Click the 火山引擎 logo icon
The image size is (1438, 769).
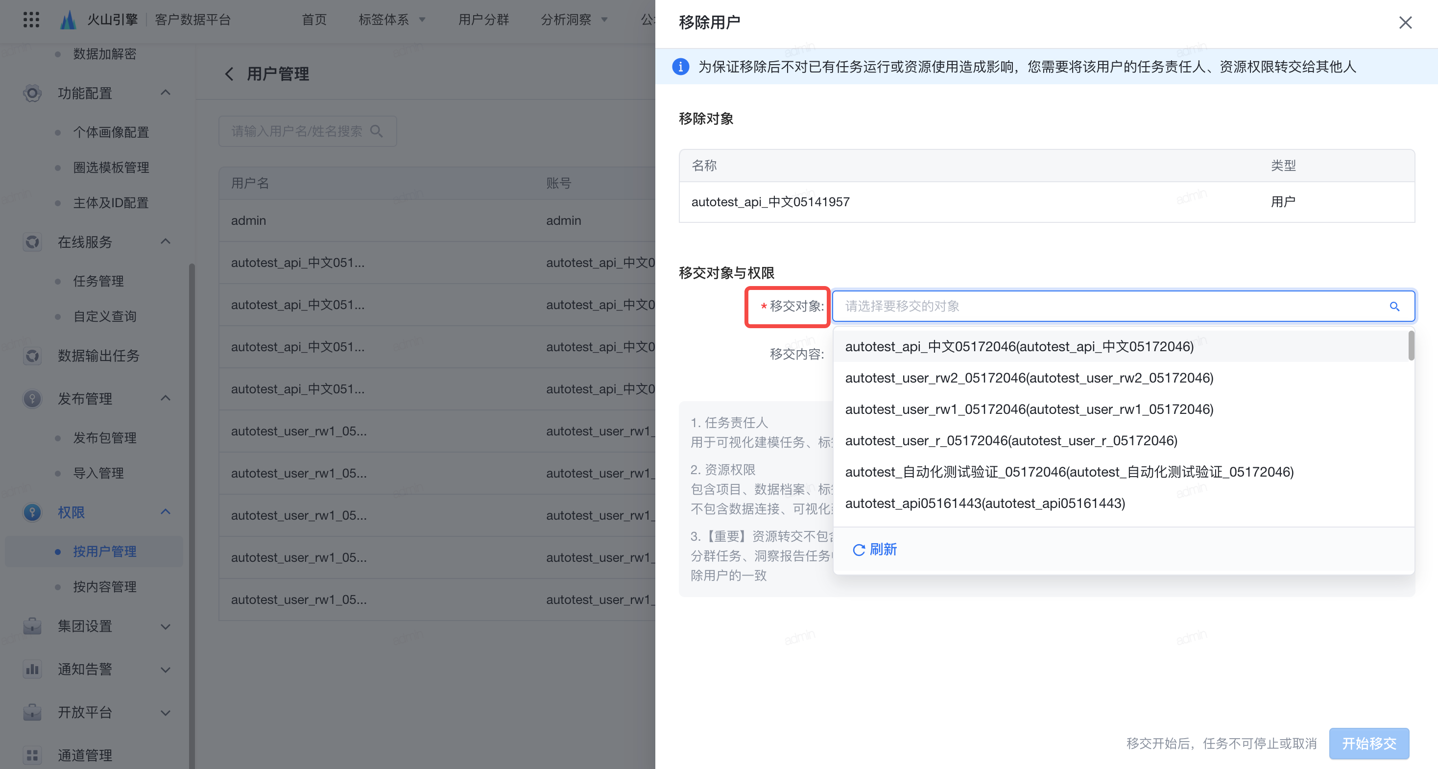[x=68, y=20]
